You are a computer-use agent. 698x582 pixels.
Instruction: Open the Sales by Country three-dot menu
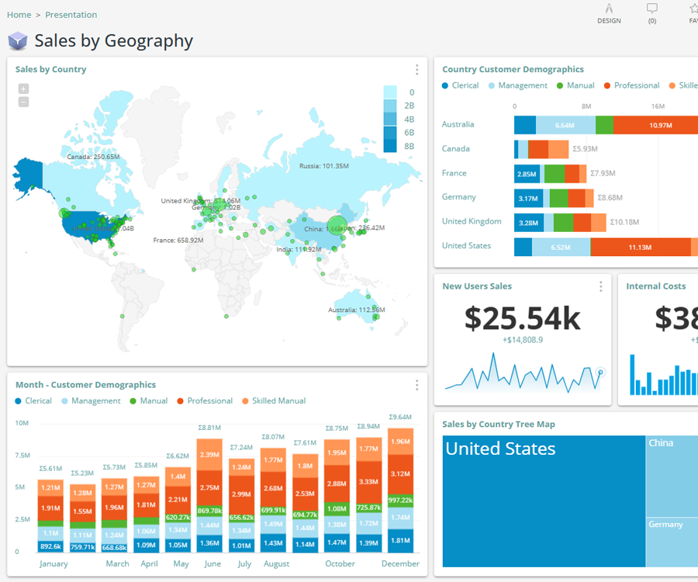point(416,70)
